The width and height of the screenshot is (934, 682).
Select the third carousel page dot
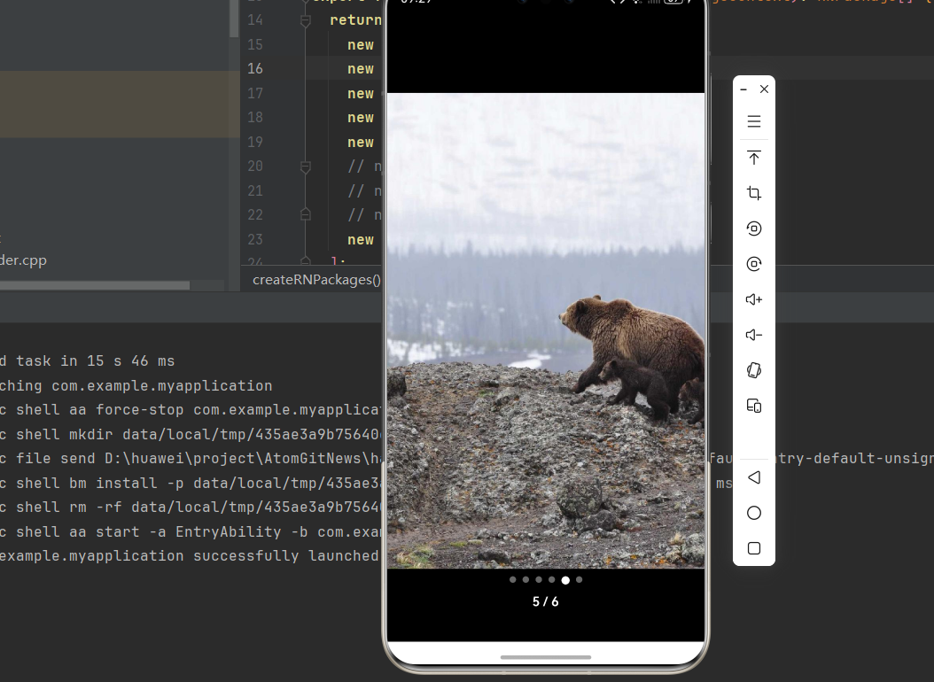click(x=539, y=579)
